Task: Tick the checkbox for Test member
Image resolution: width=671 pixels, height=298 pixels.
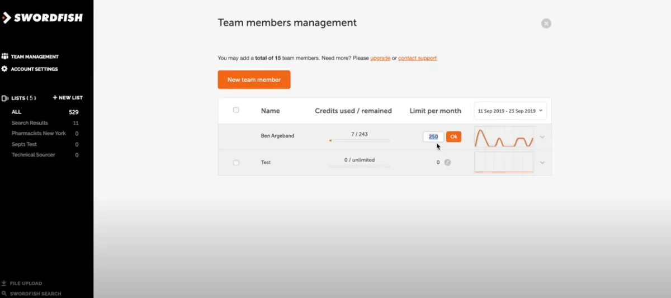Action: click(x=236, y=163)
